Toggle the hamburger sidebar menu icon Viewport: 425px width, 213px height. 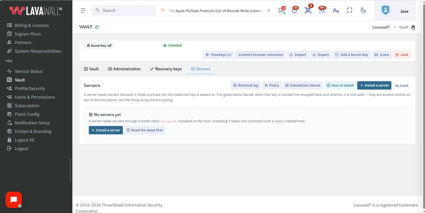pos(83,10)
